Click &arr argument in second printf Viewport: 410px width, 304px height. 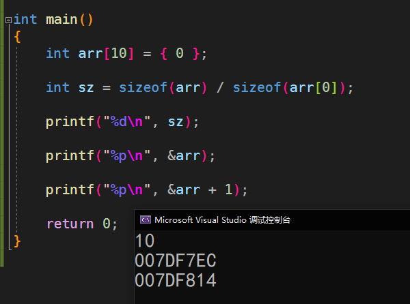tap(184, 155)
